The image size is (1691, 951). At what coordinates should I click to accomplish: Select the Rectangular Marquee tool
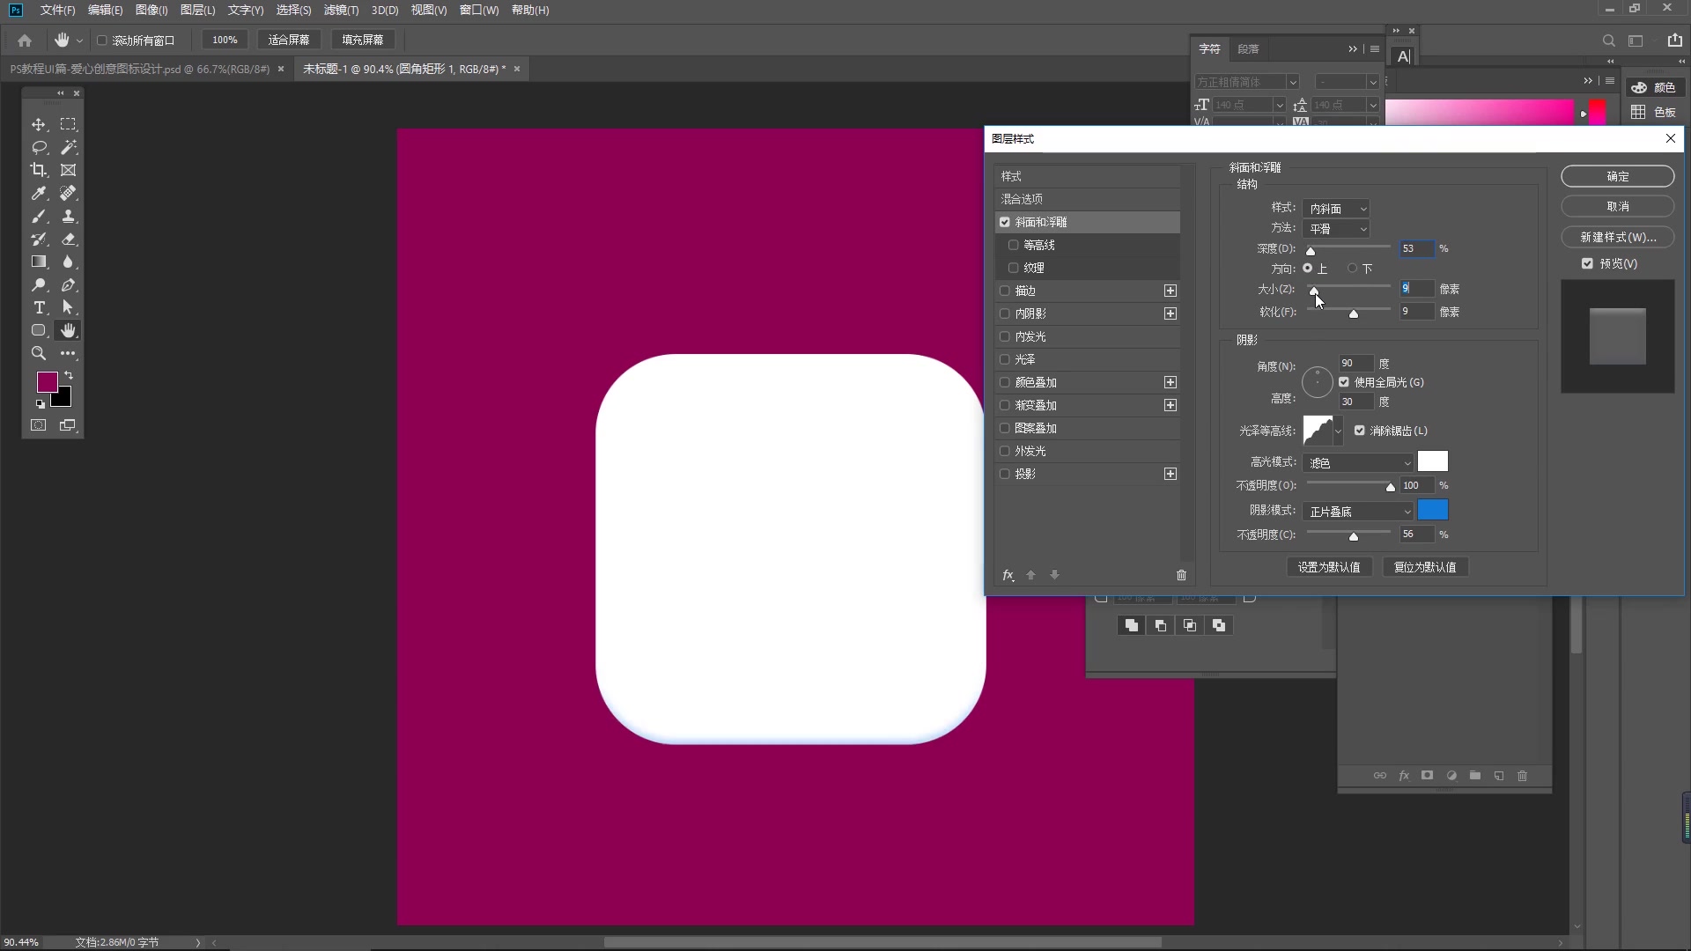(68, 124)
